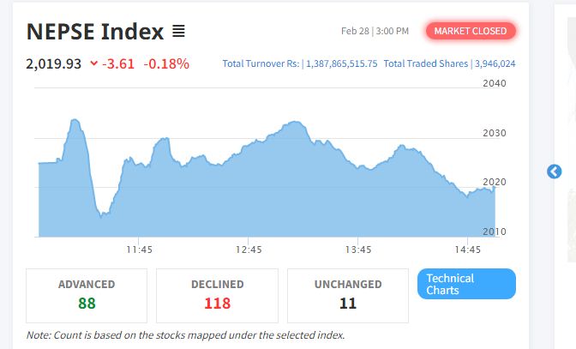
Task: Click the 12:45 time axis marker
Action: pyautogui.click(x=249, y=250)
